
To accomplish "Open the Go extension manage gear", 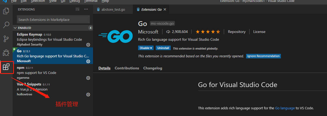I will (88, 61).
